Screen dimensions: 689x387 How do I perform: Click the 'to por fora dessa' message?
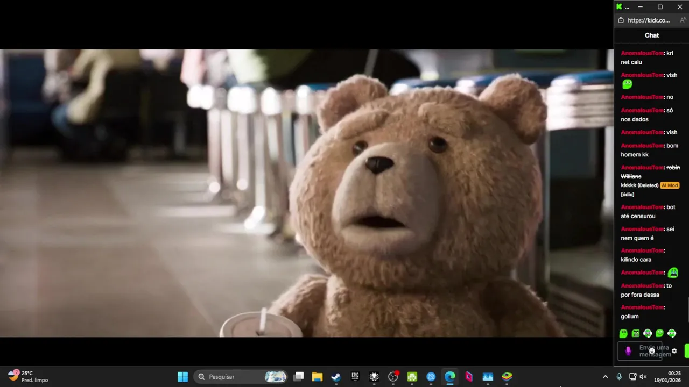tap(646, 290)
